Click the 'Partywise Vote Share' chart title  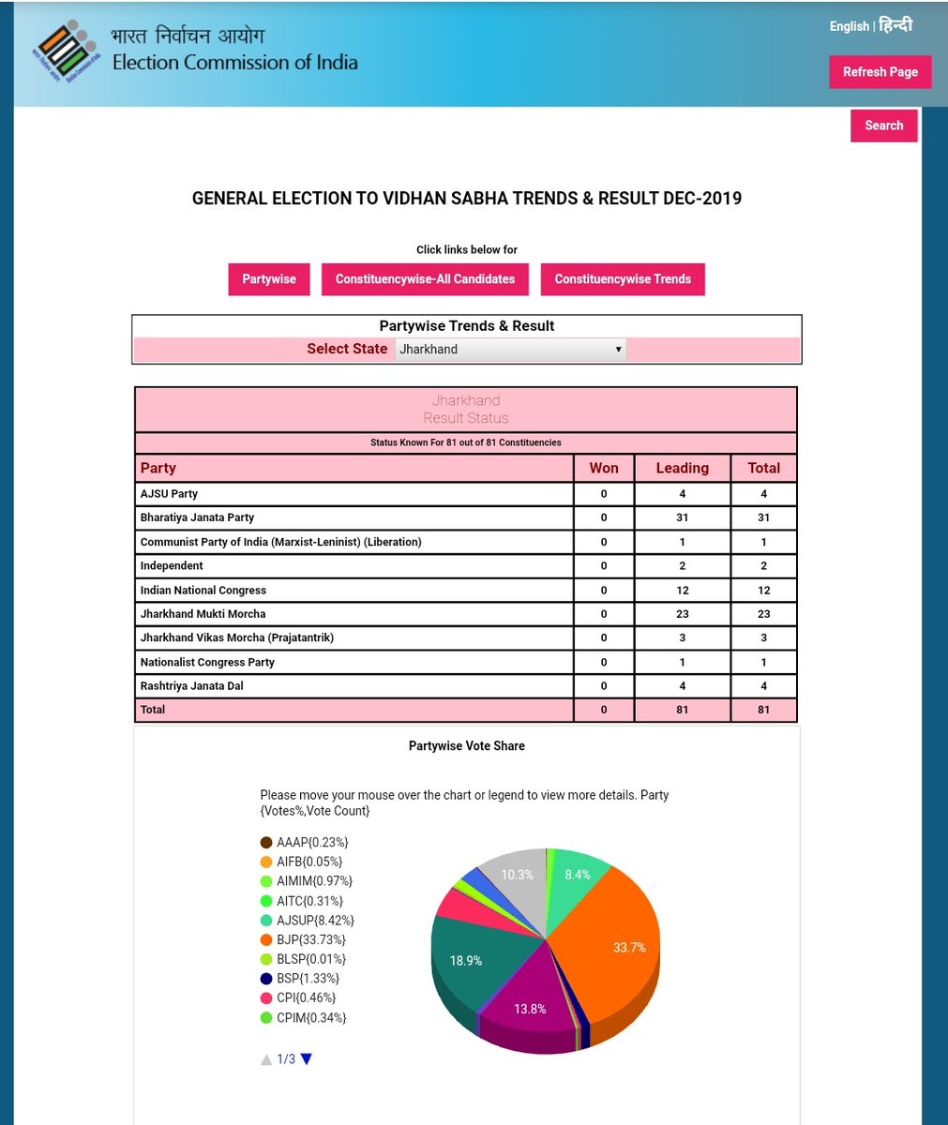(x=467, y=746)
